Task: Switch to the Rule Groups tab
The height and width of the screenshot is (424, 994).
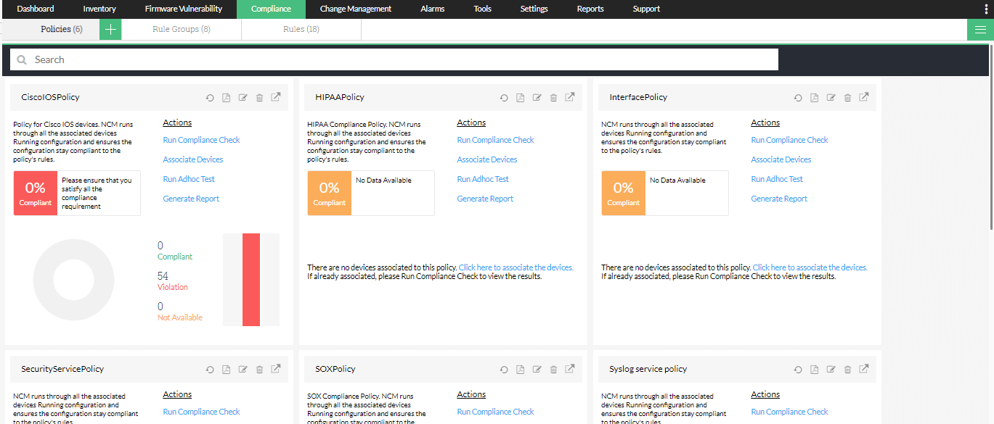Action: 182,30
